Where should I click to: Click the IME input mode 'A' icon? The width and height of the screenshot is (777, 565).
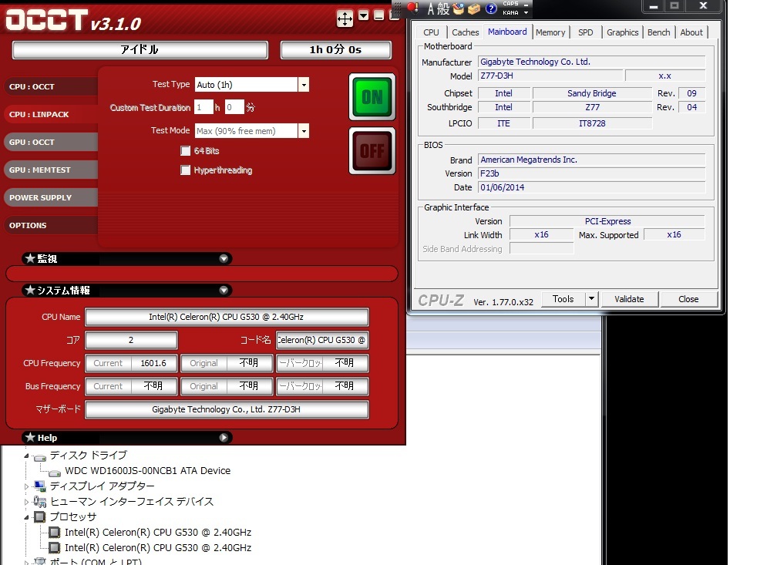pyautogui.click(x=432, y=9)
